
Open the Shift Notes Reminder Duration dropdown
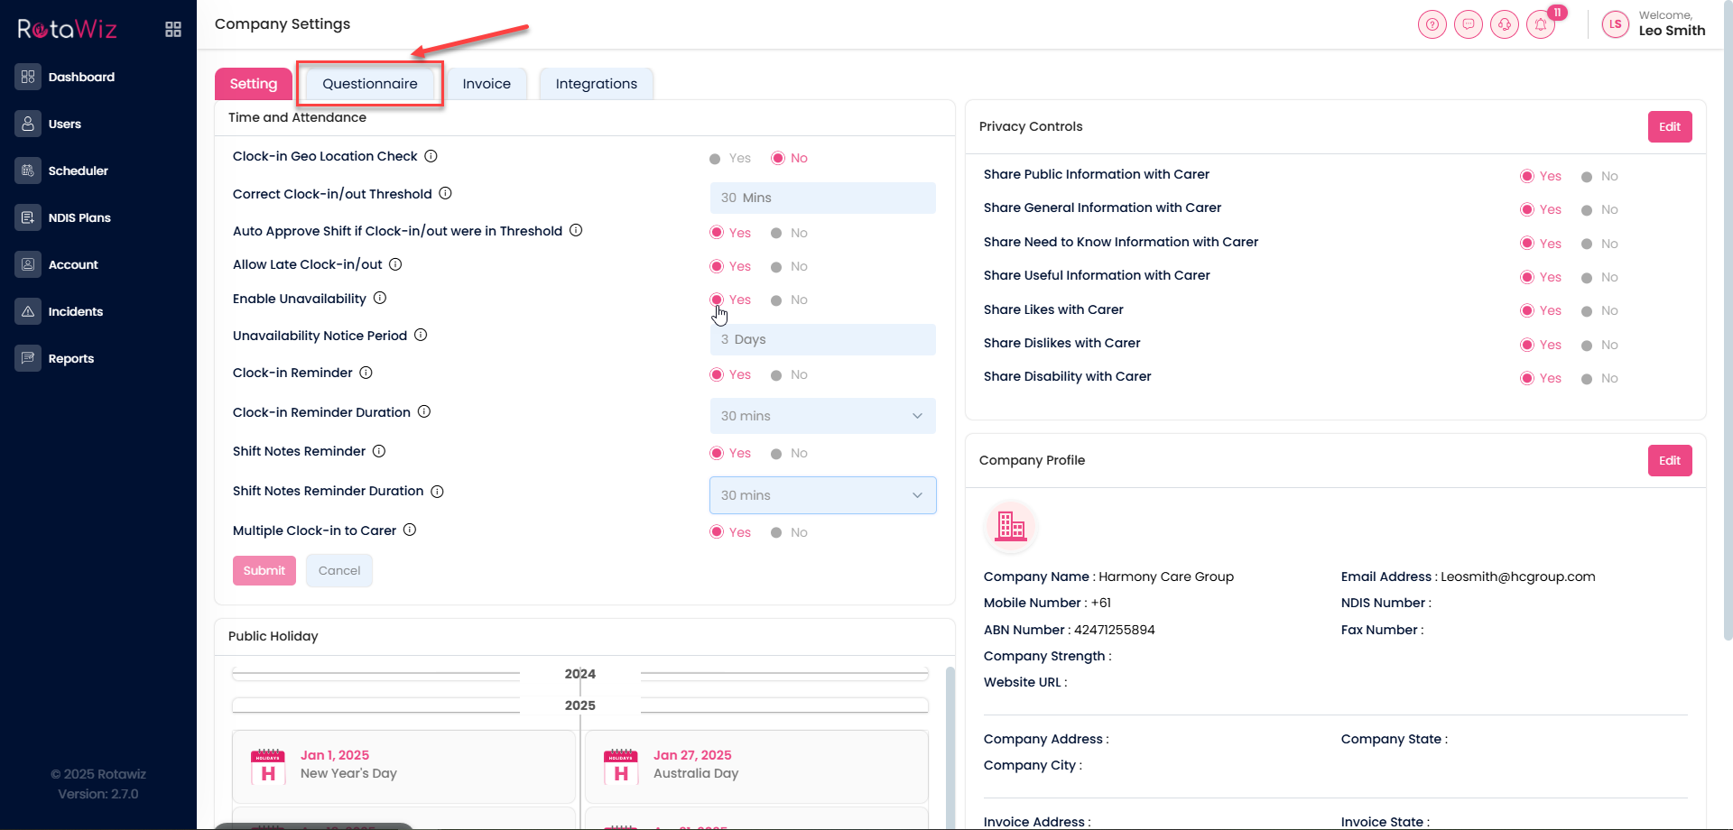pos(822,495)
